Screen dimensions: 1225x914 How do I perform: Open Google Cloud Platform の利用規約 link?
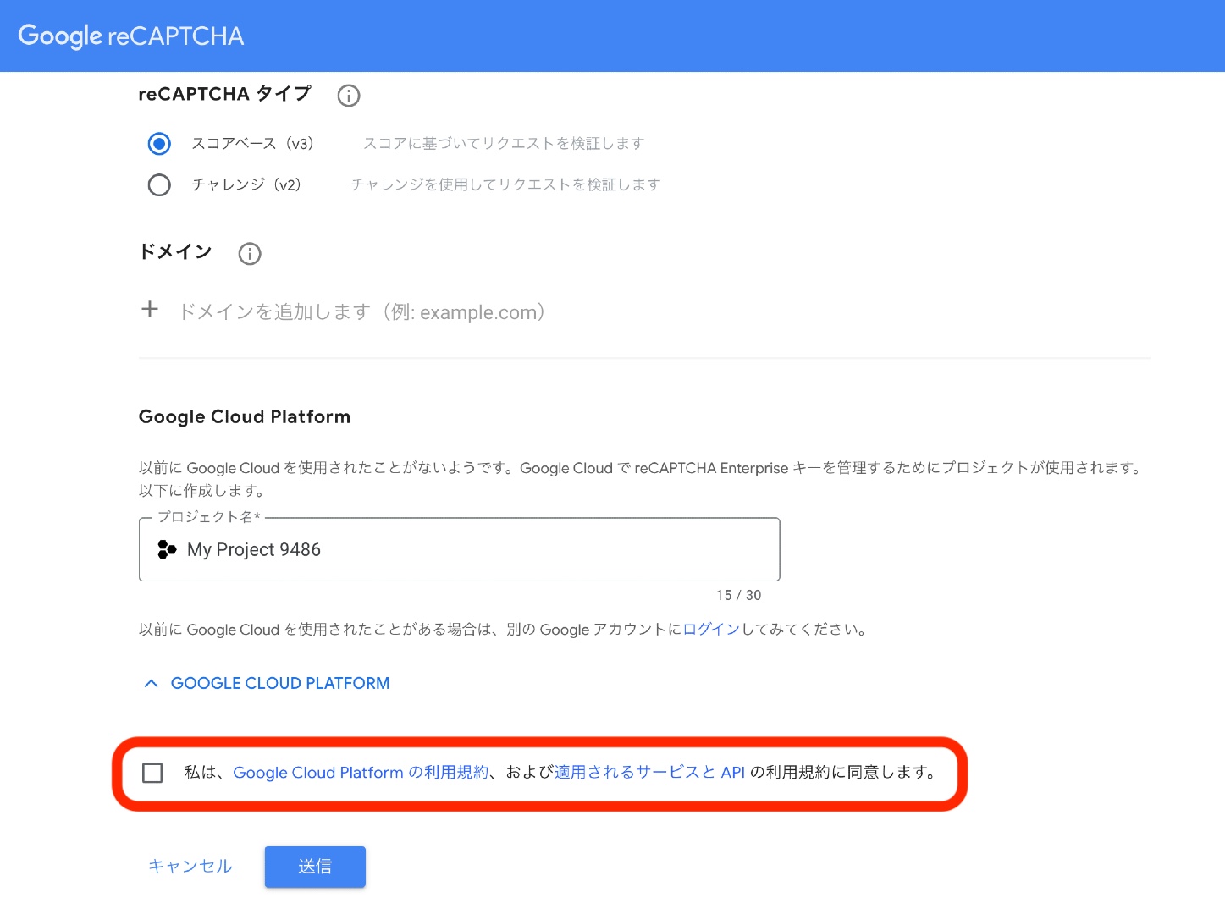[x=361, y=773]
